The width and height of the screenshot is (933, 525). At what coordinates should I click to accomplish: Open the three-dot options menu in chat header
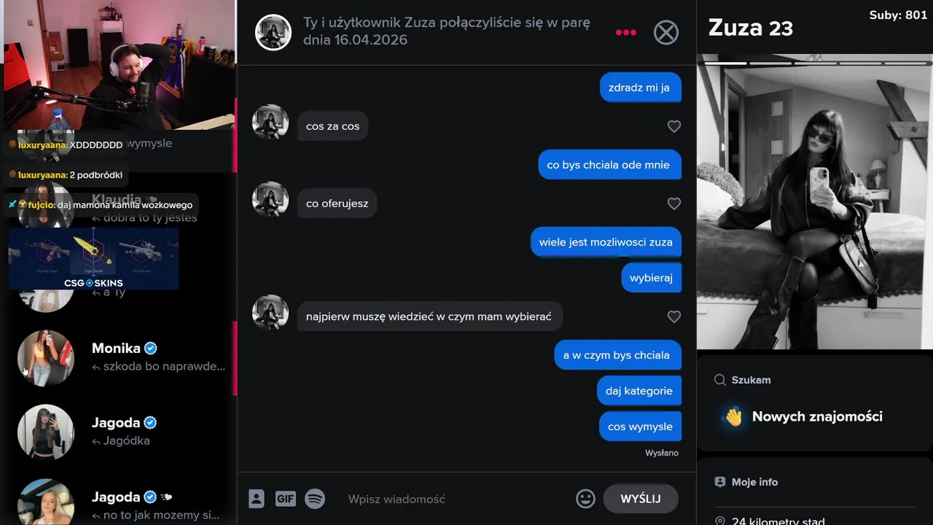pos(626,32)
